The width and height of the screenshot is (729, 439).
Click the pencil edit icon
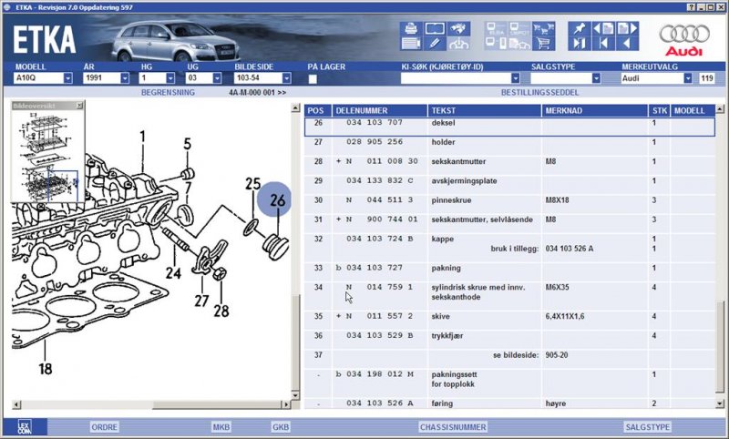(435, 44)
